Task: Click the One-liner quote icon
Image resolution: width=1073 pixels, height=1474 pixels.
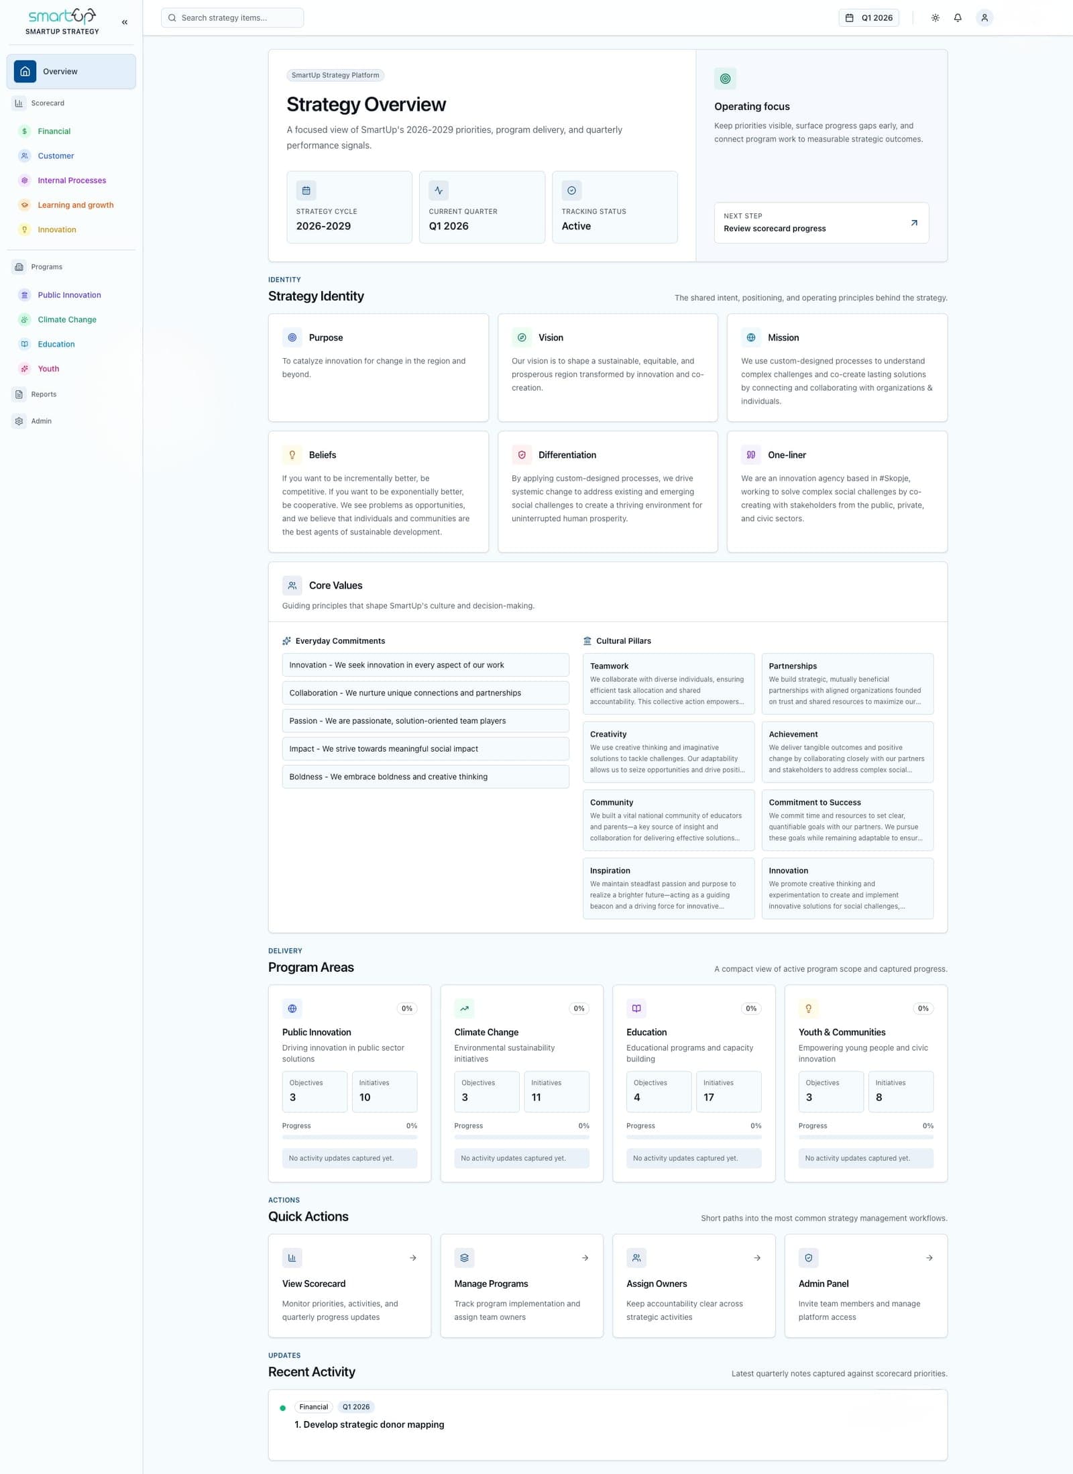Action: pyautogui.click(x=751, y=455)
